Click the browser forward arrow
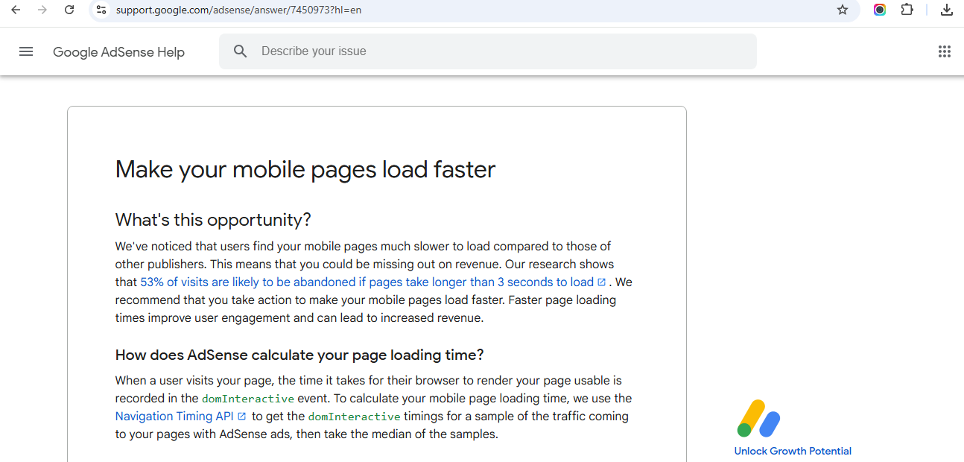This screenshot has height=462, width=964. 42,10
